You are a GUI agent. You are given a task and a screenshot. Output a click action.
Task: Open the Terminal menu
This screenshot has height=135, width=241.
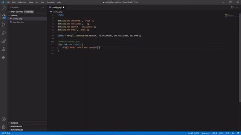[x=50, y=2]
